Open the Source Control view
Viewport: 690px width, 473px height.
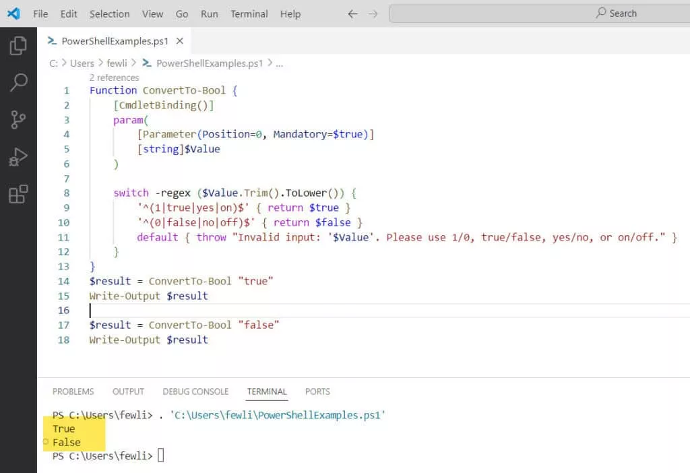coord(18,120)
